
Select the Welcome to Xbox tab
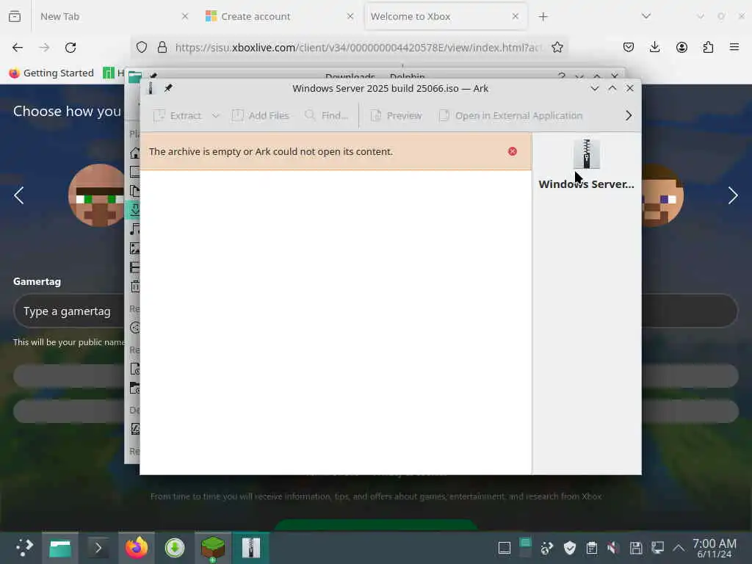(446, 16)
